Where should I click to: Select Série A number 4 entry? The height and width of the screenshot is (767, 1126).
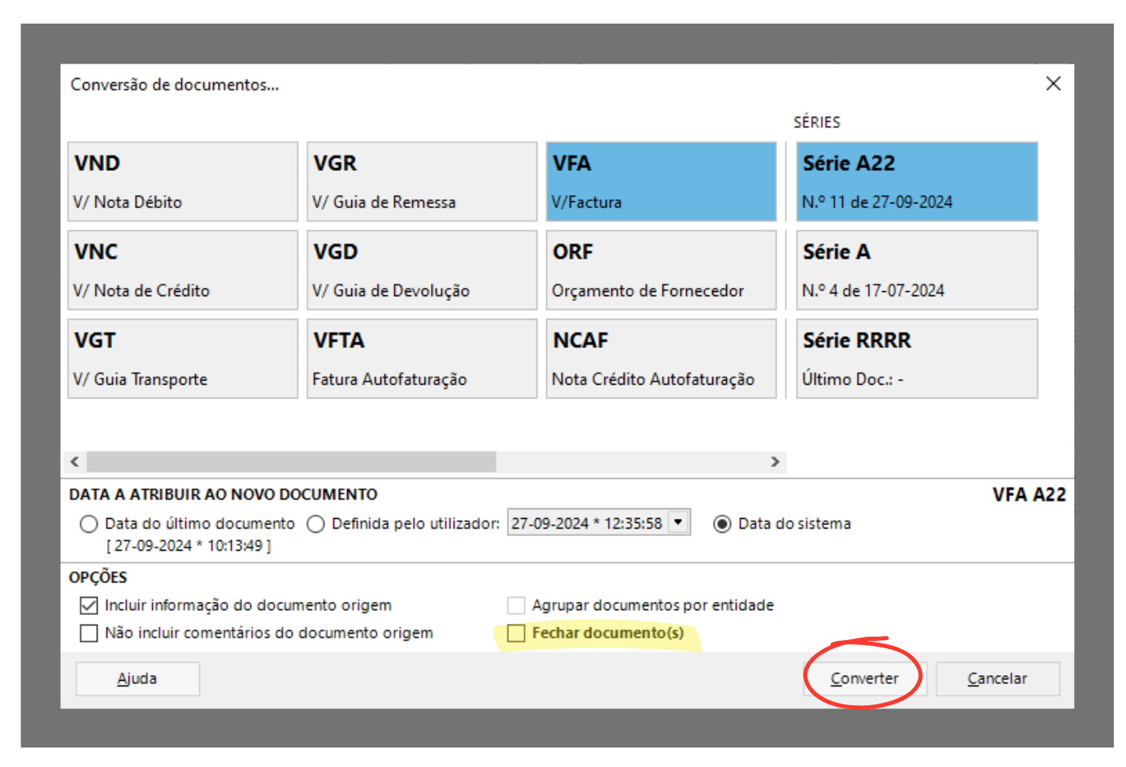pyautogui.click(x=916, y=270)
